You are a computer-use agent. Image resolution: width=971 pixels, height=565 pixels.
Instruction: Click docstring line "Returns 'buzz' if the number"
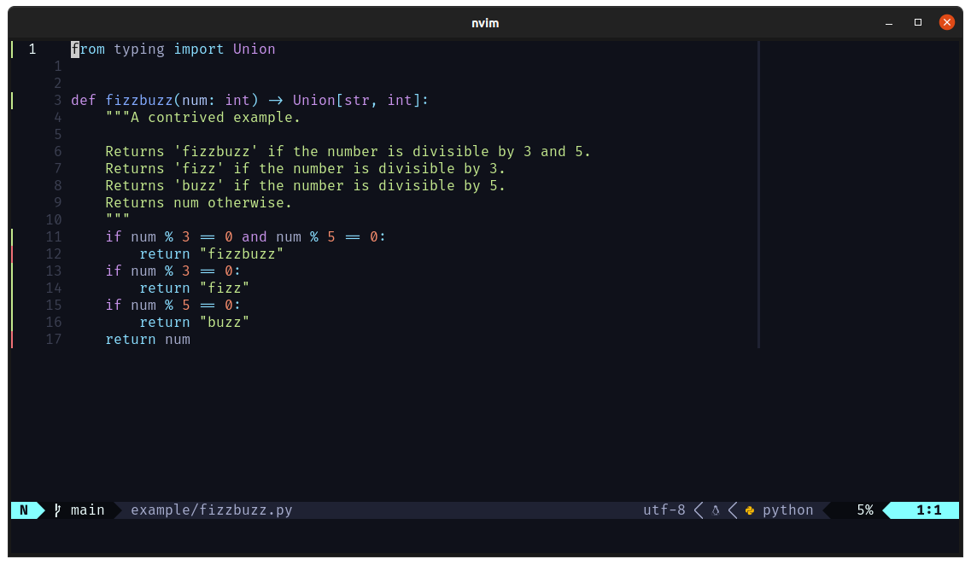pyautogui.click(x=305, y=186)
